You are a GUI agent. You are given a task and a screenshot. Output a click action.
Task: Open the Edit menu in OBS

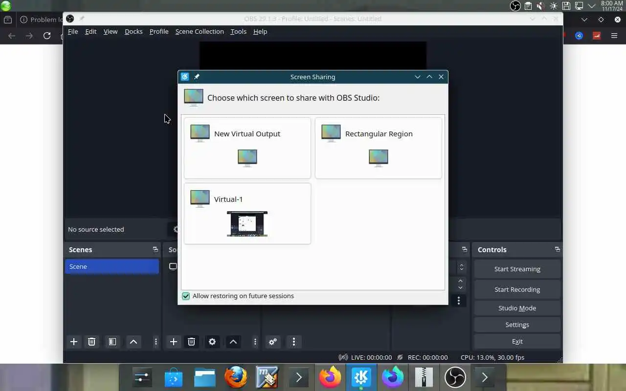pos(91,31)
